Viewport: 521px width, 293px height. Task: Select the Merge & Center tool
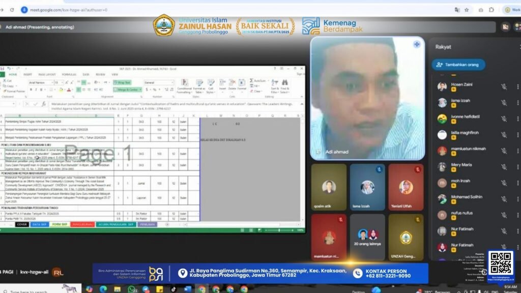click(127, 89)
